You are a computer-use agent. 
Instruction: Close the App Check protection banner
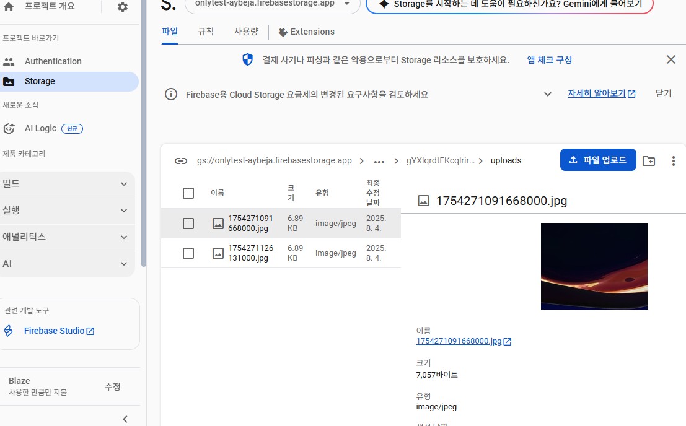(671, 59)
